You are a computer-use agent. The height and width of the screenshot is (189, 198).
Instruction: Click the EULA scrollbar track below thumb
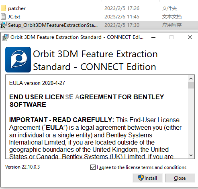tap(191, 120)
